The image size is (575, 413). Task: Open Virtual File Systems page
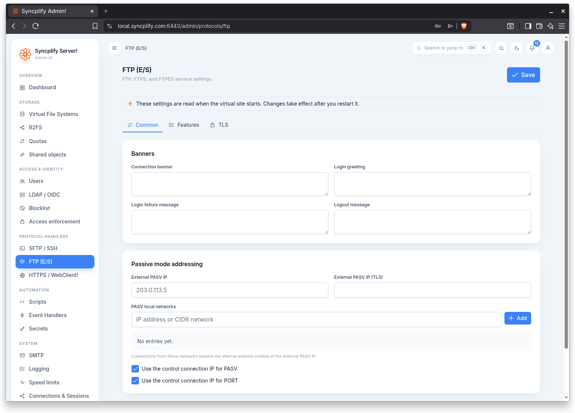click(55, 114)
